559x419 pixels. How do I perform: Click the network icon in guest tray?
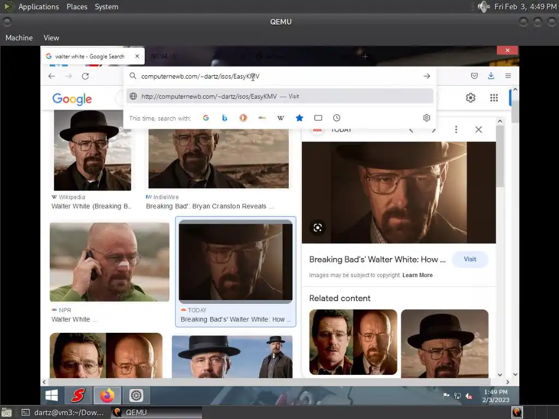[457, 396]
